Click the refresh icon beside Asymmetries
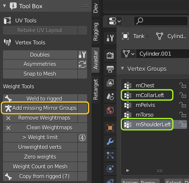189x183 pixels. pos(82,64)
